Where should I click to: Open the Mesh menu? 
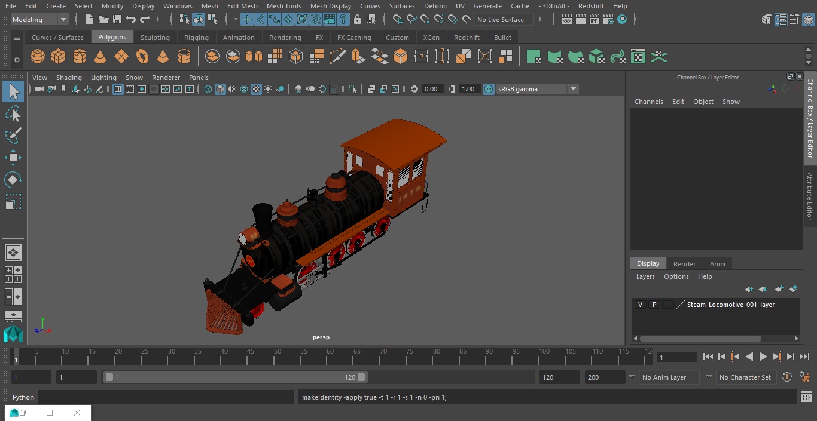210,6
